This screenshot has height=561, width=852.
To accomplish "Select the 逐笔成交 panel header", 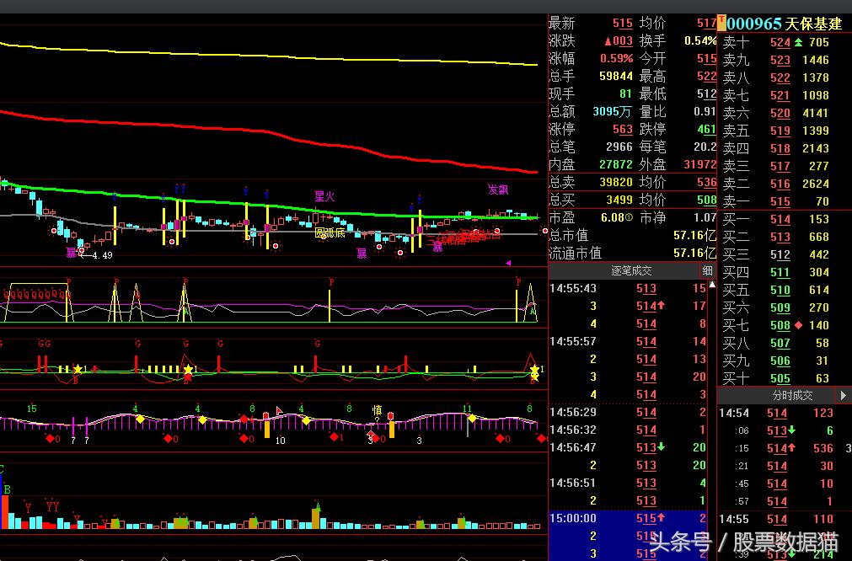I will (631, 270).
